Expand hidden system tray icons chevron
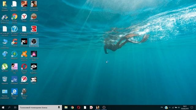 tap(170, 107)
